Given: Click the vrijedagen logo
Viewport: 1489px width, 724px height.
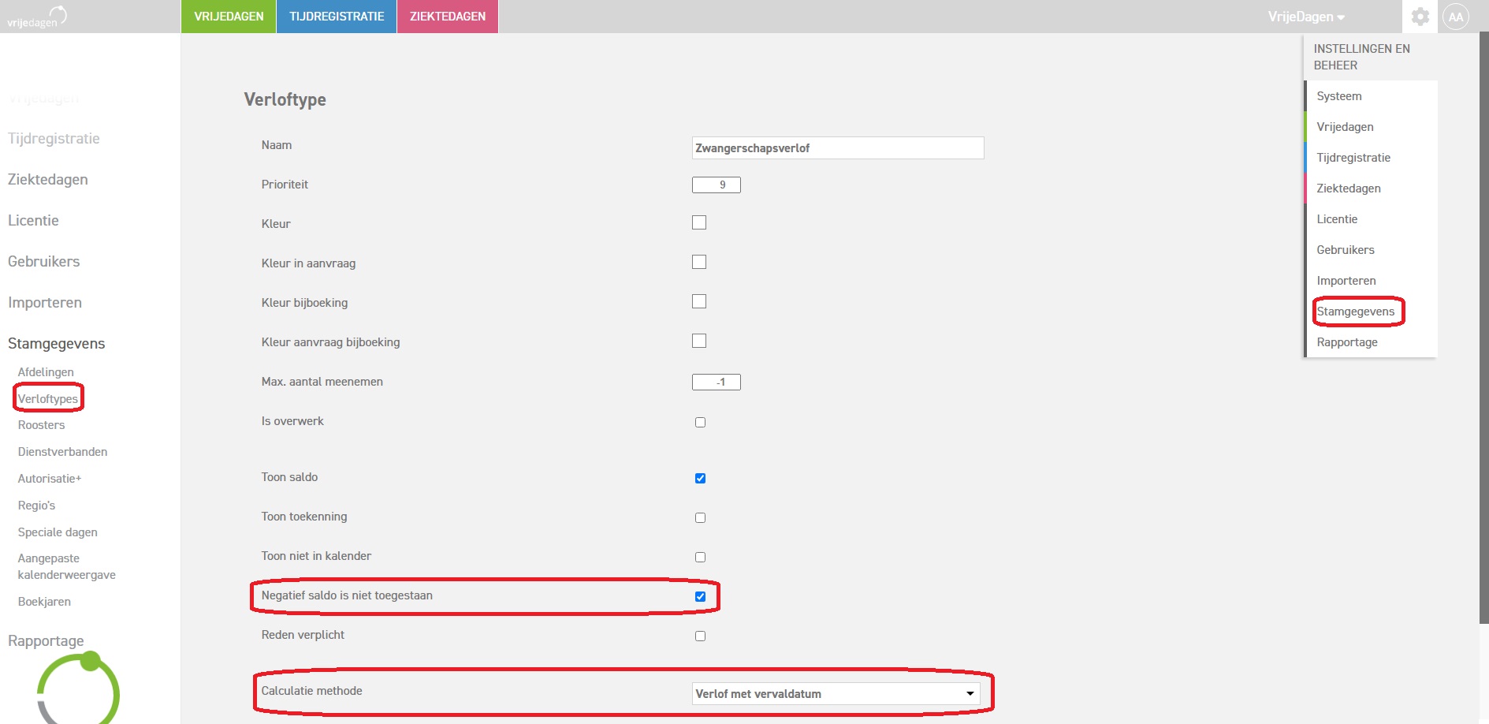Looking at the screenshot, I should [37, 17].
